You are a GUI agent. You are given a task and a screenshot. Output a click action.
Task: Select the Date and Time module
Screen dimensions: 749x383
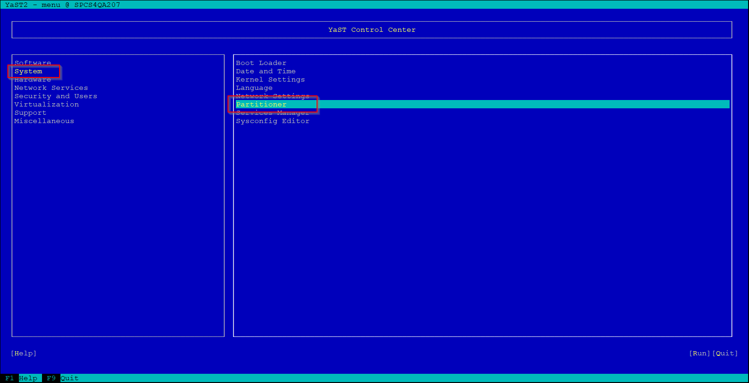266,71
